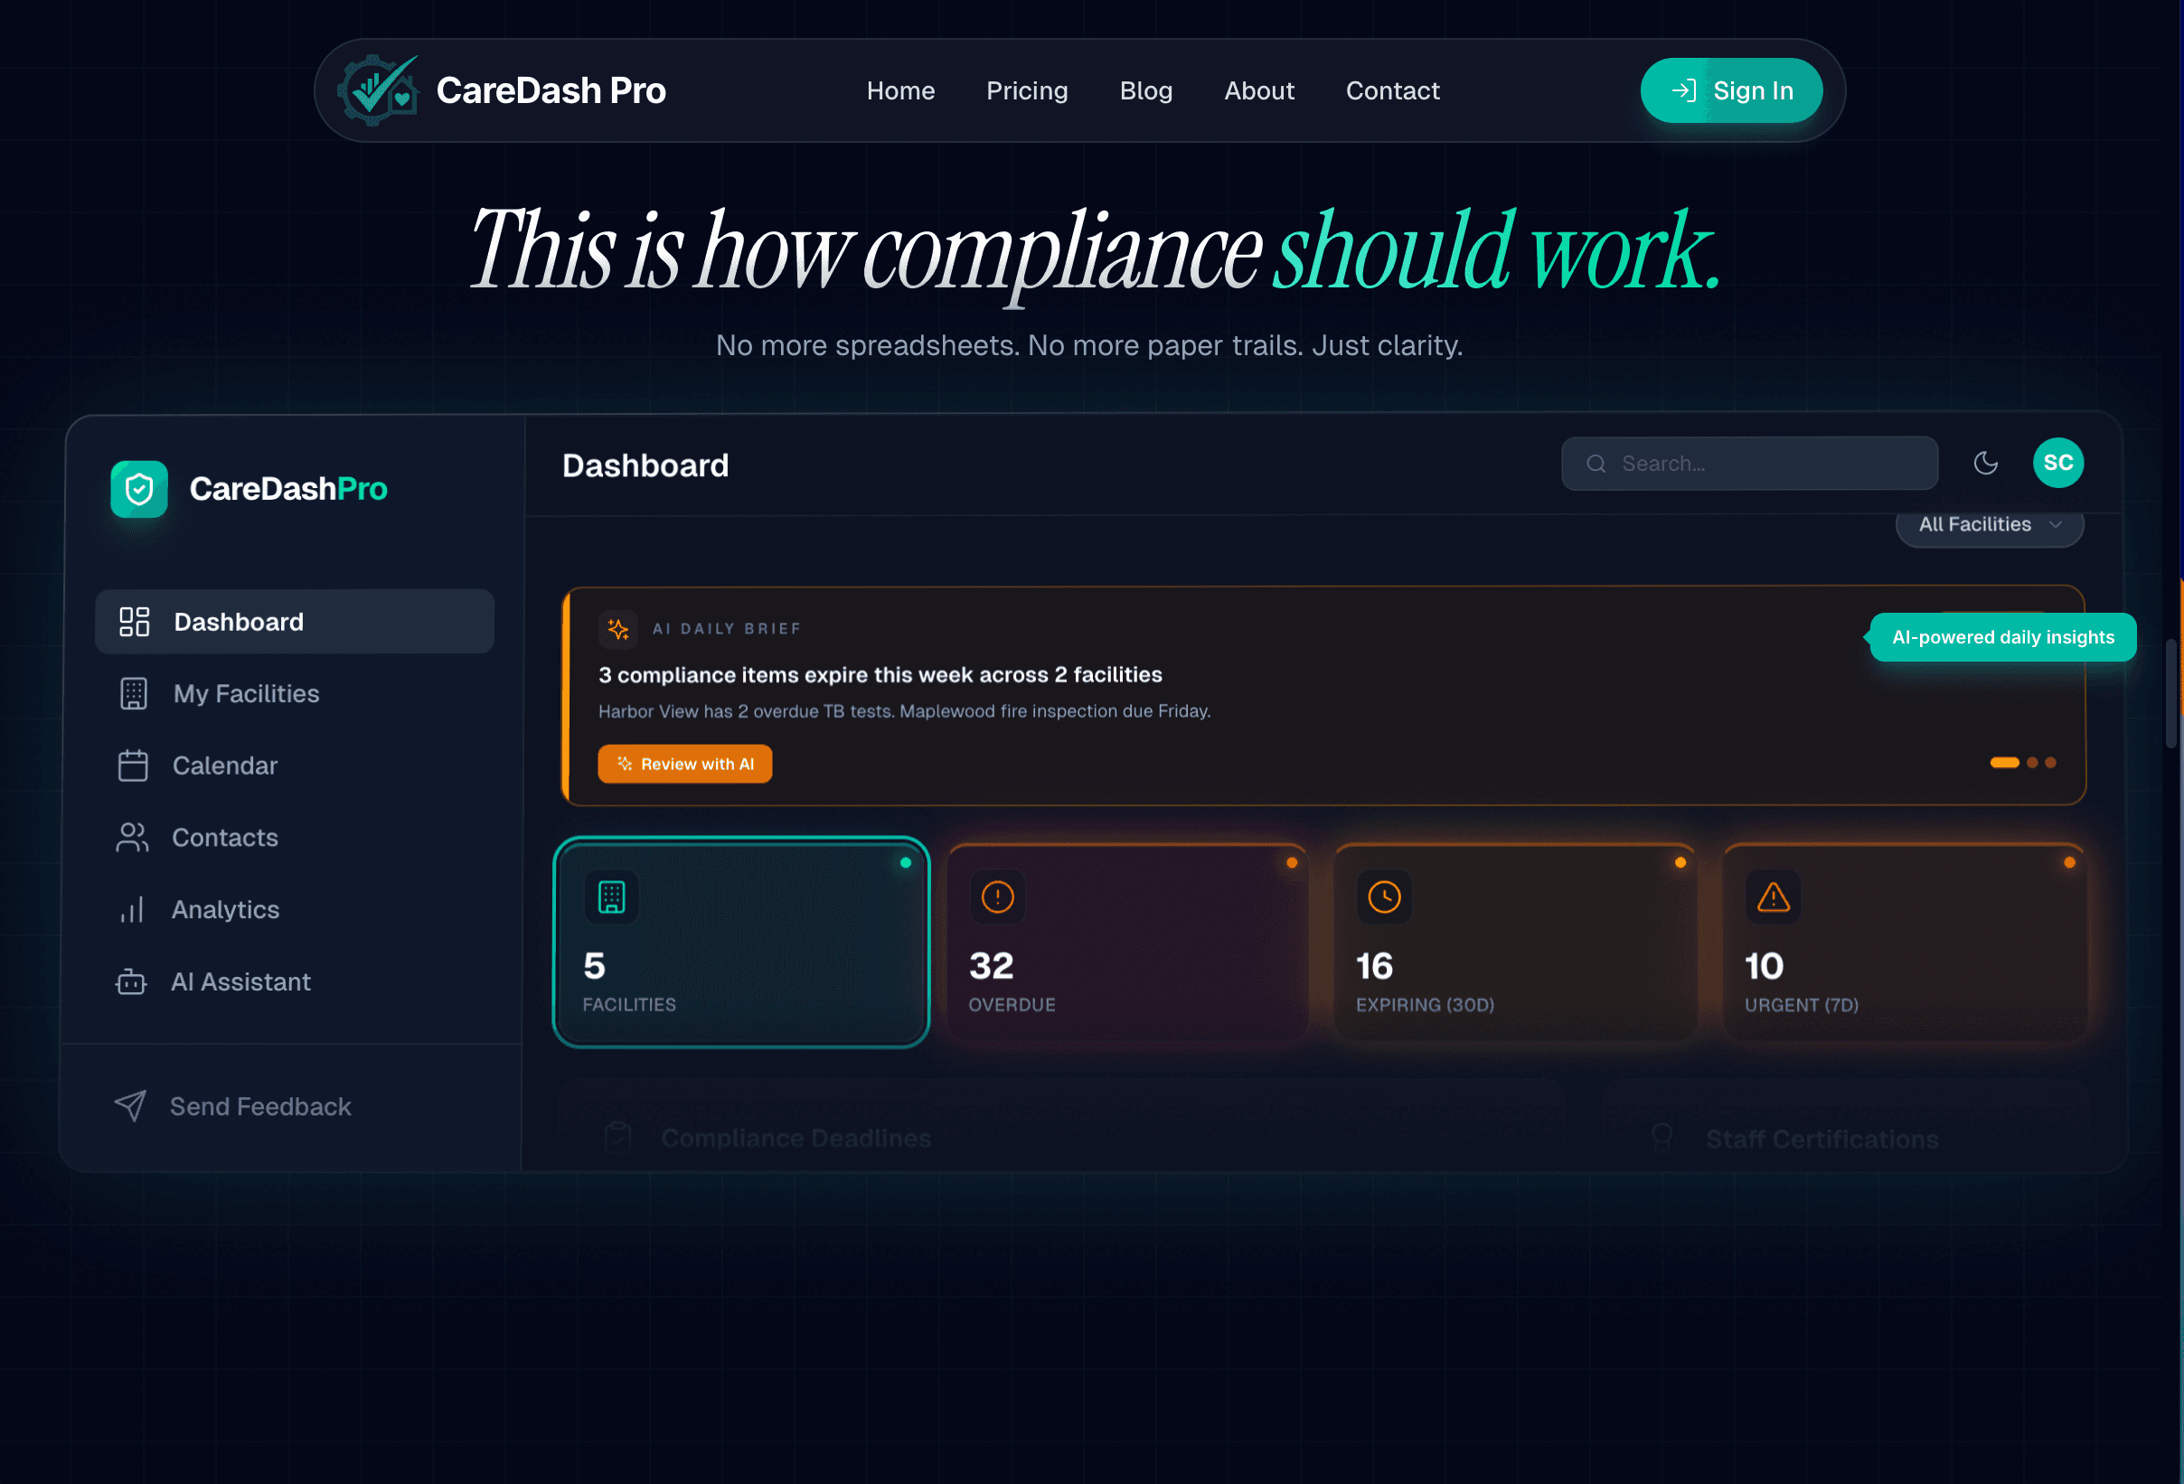This screenshot has width=2184, height=1484.
Task: Open Analytics from the sidebar
Action: [224, 909]
